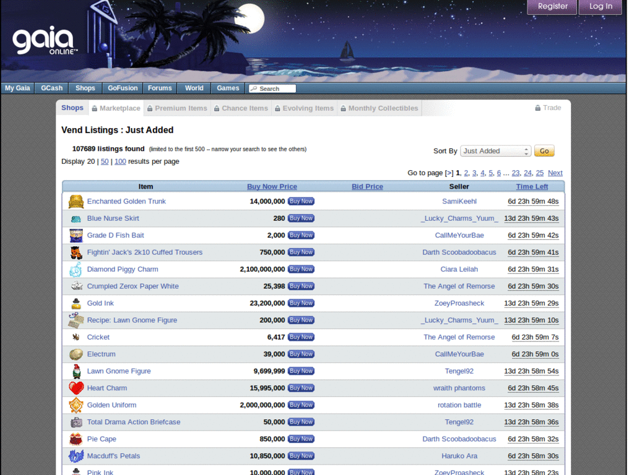The image size is (634, 475).
Task: Show 50 results per page
Action: pos(105,161)
